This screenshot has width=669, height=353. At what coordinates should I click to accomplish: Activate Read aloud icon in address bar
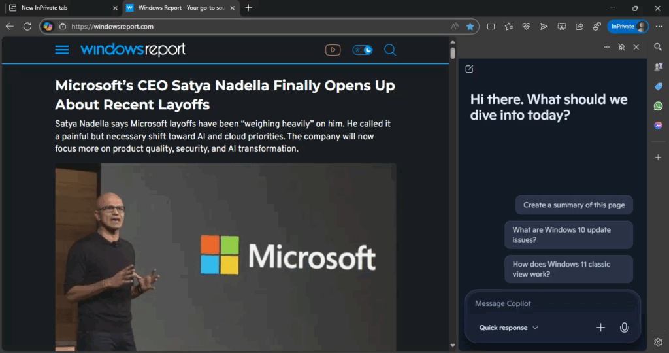coord(455,26)
